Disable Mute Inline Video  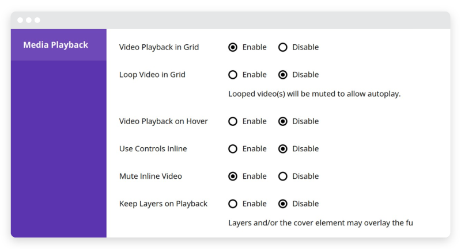point(282,177)
